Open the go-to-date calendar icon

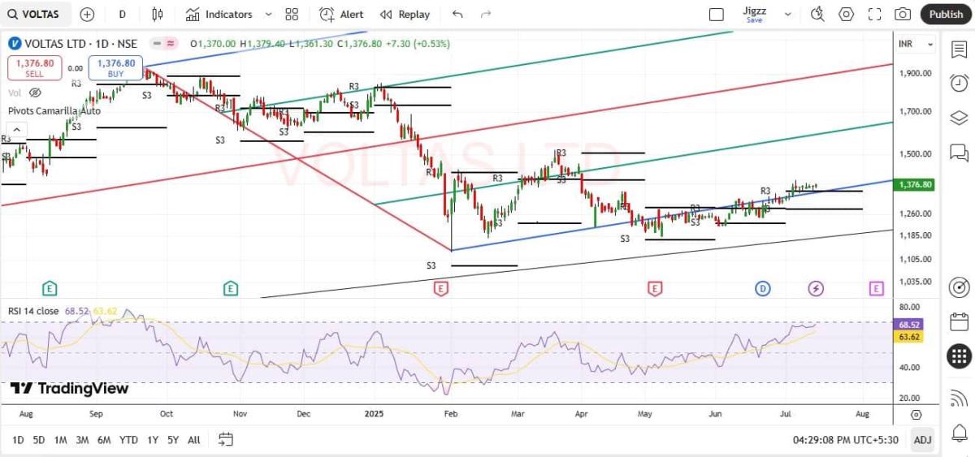pyautogui.click(x=226, y=440)
